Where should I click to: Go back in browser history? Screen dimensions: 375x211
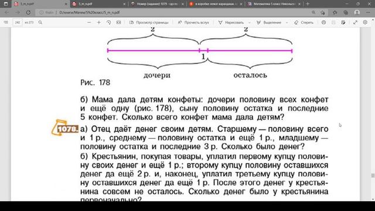coord(6,12)
